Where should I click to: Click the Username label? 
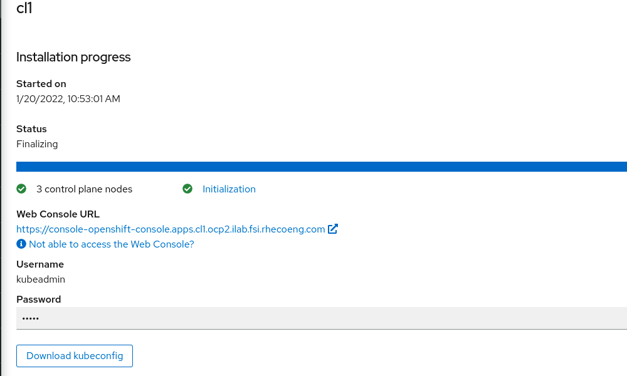[x=40, y=264]
